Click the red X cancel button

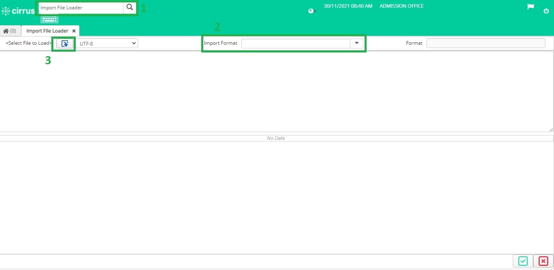point(543,261)
